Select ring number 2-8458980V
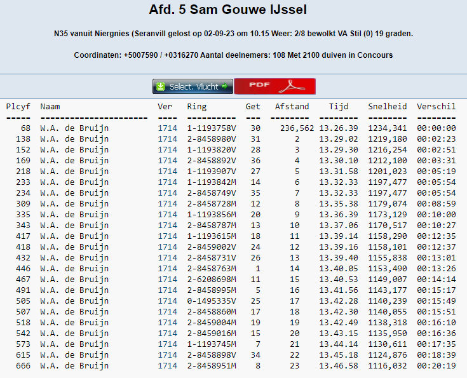The image size is (467, 378). pos(212,138)
